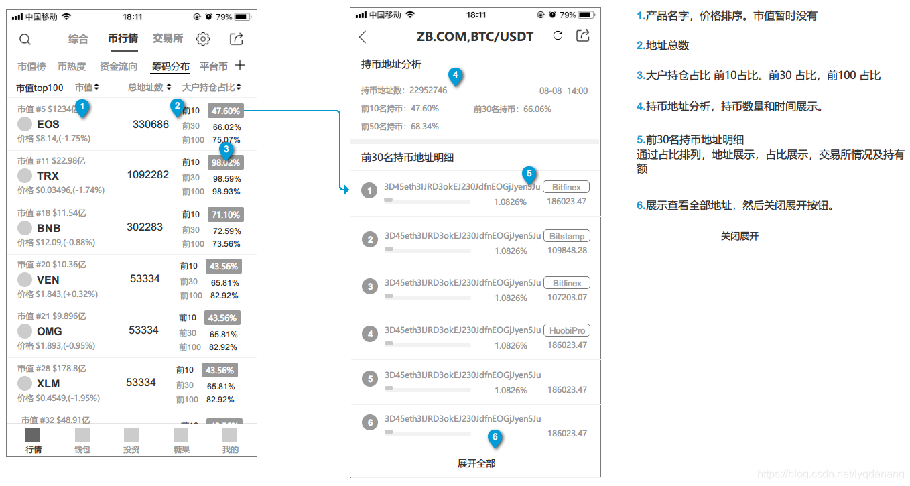Tap holding progress bar of rank 3 address
The width and height of the screenshot is (910, 486).
pyautogui.click(x=428, y=296)
